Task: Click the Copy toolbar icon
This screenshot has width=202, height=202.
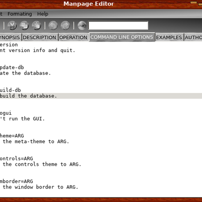Action: (24, 25)
